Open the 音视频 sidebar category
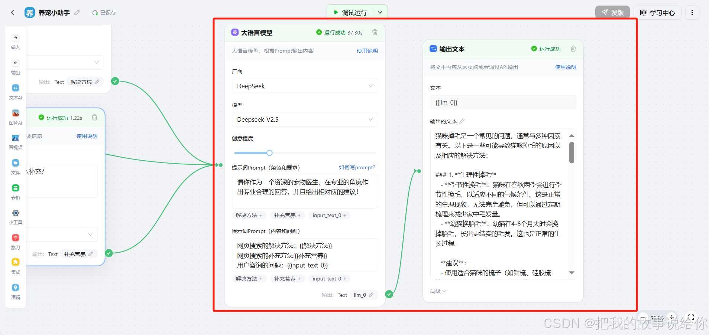Viewport: 709px width, 335px height. pos(15,142)
